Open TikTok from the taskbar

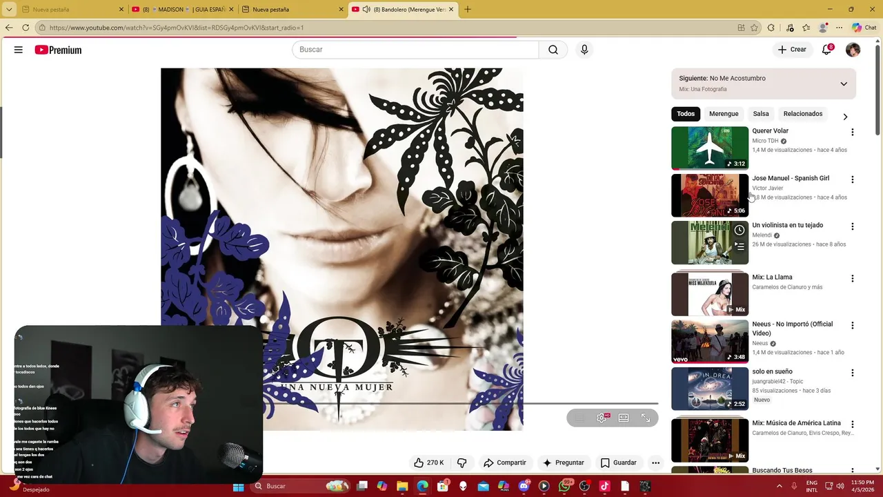coord(605,487)
